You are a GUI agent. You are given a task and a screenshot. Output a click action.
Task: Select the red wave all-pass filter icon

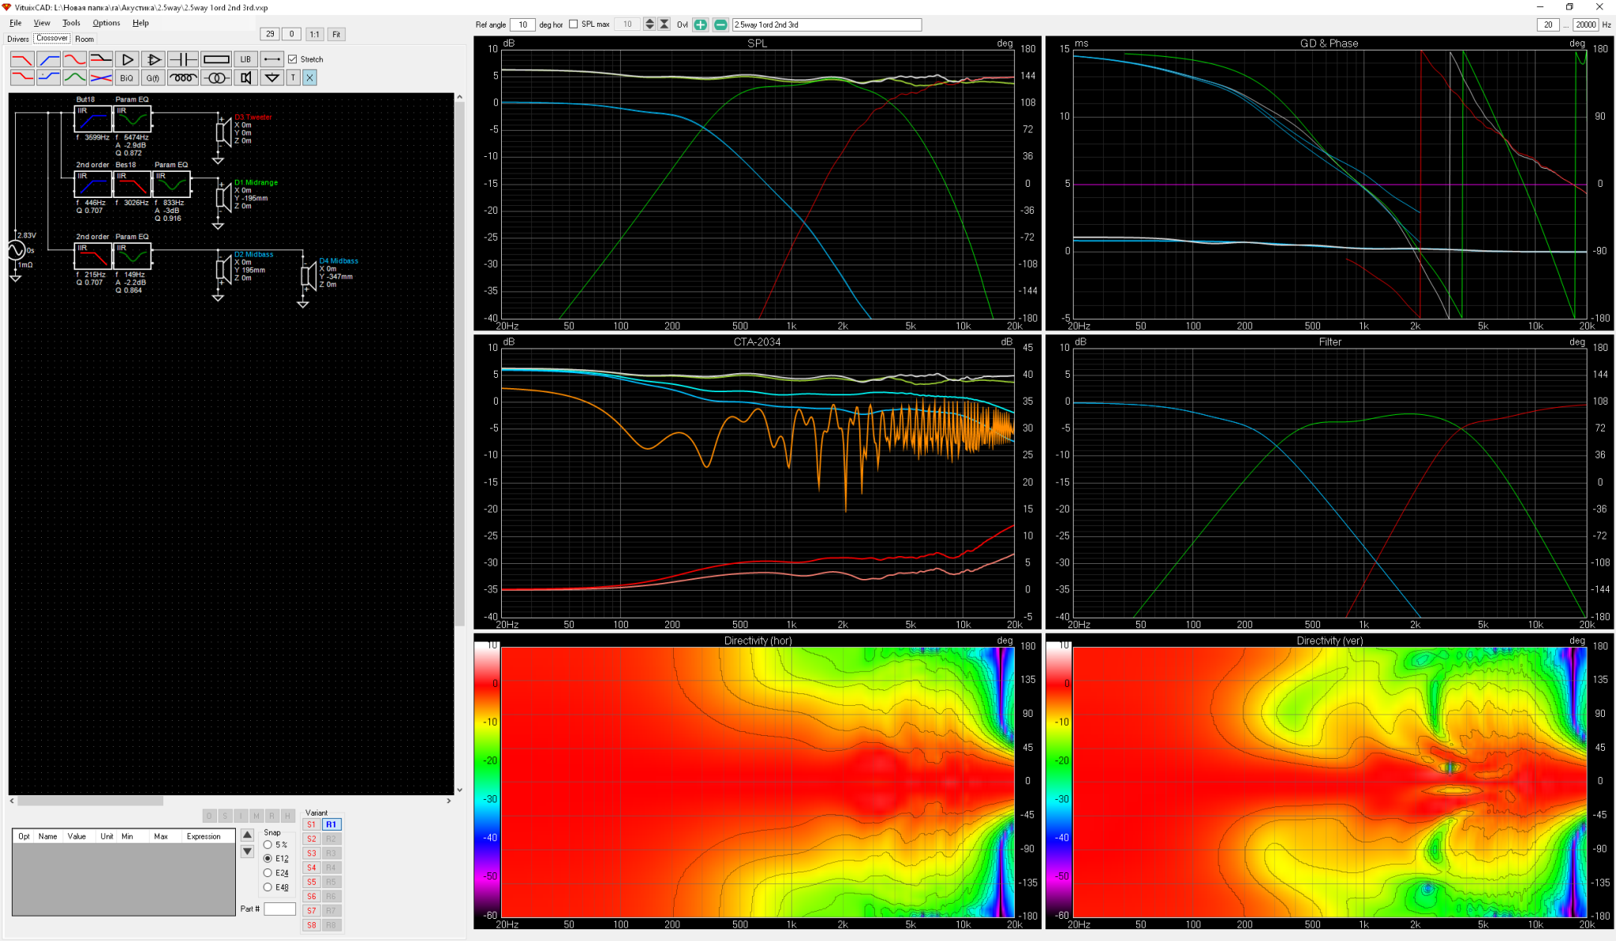pos(75,59)
